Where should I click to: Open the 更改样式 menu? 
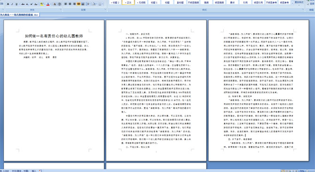tap(299, 3)
